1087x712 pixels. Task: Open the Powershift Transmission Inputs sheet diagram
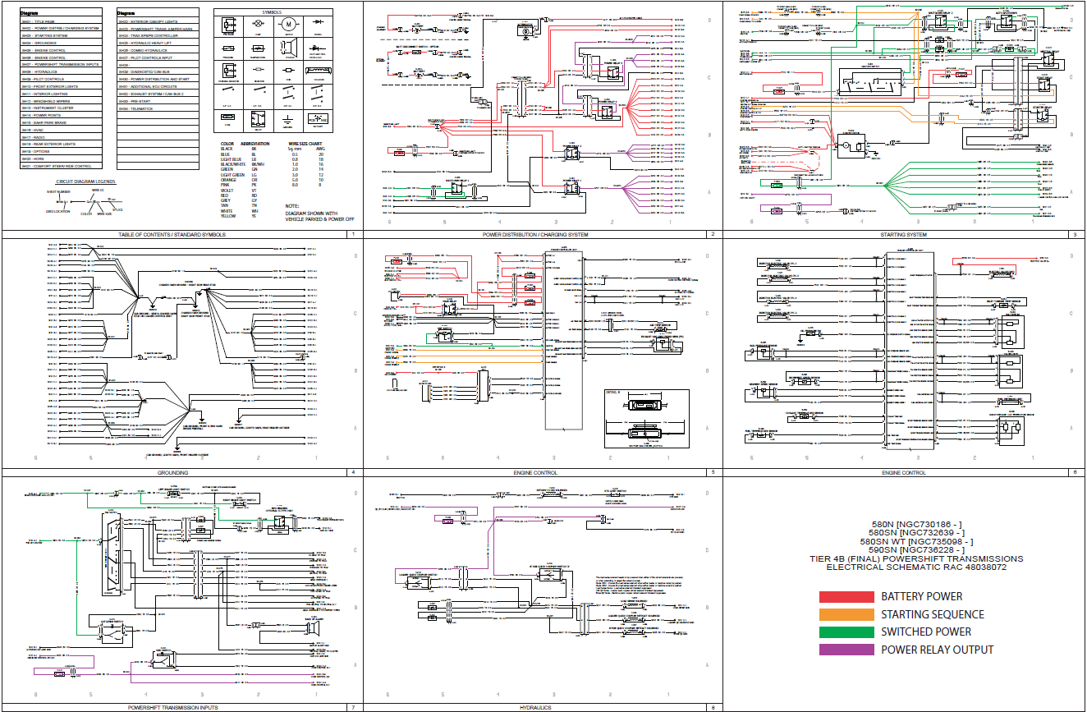pyautogui.click(x=181, y=593)
